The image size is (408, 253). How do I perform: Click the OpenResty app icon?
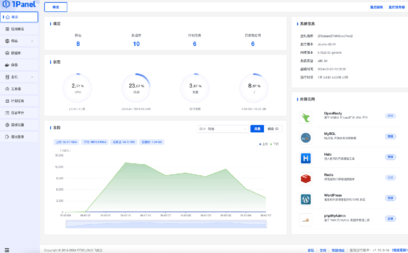[306, 117]
